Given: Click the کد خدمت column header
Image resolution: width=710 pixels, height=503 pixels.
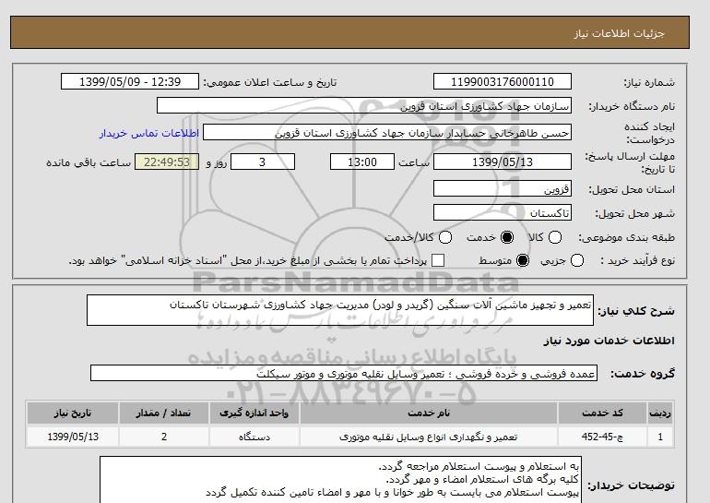Looking at the screenshot, I should point(602,413).
